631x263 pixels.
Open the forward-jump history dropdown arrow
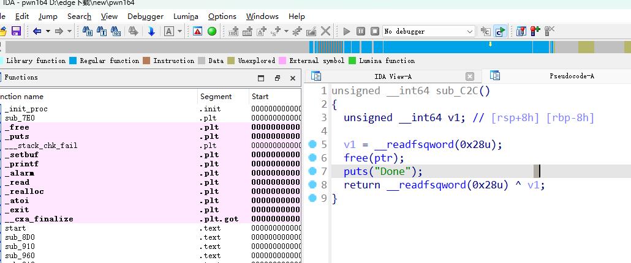coord(69,31)
